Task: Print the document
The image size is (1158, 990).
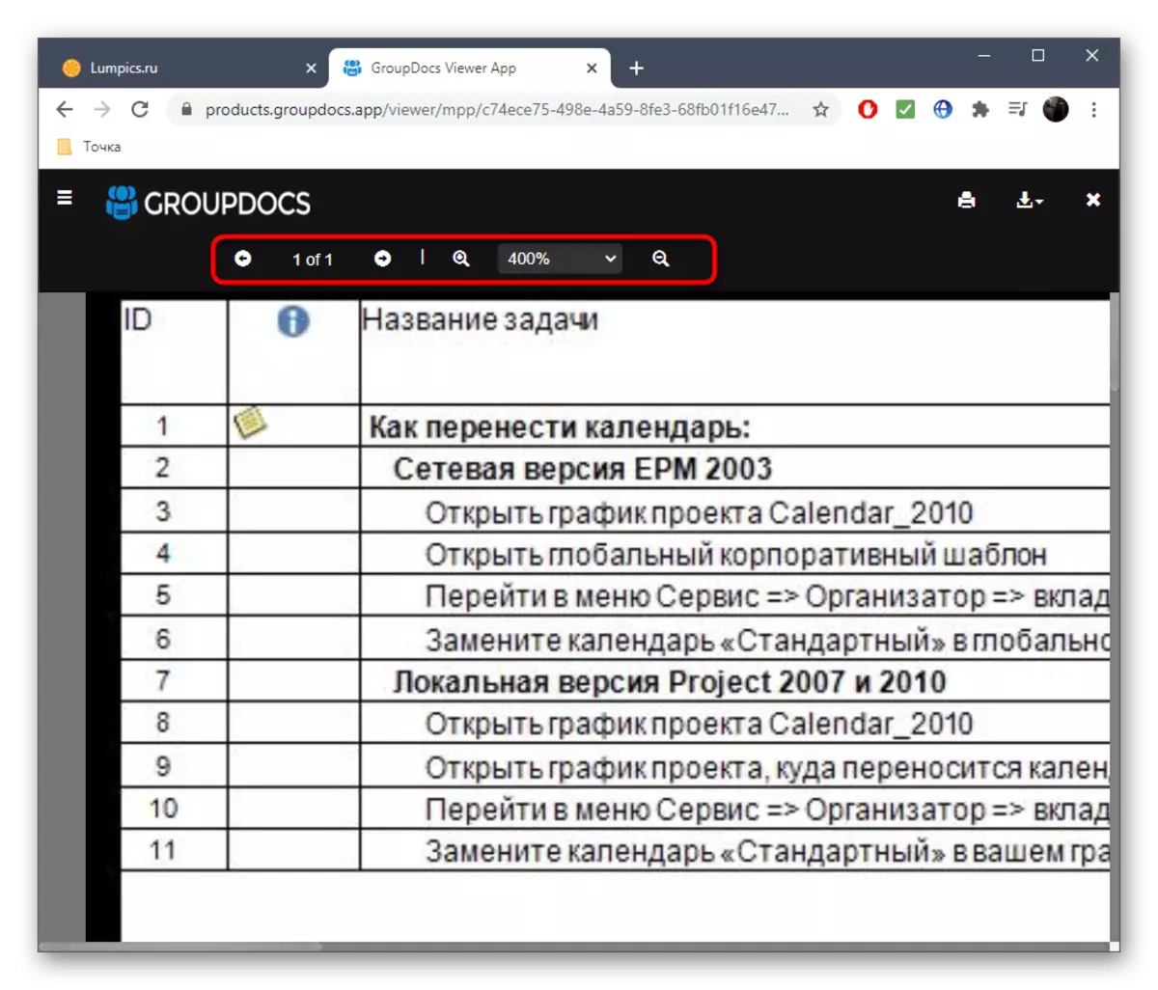Action: 966,200
